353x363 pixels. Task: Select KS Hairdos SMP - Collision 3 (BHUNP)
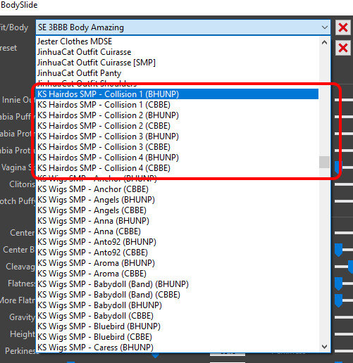(178, 136)
